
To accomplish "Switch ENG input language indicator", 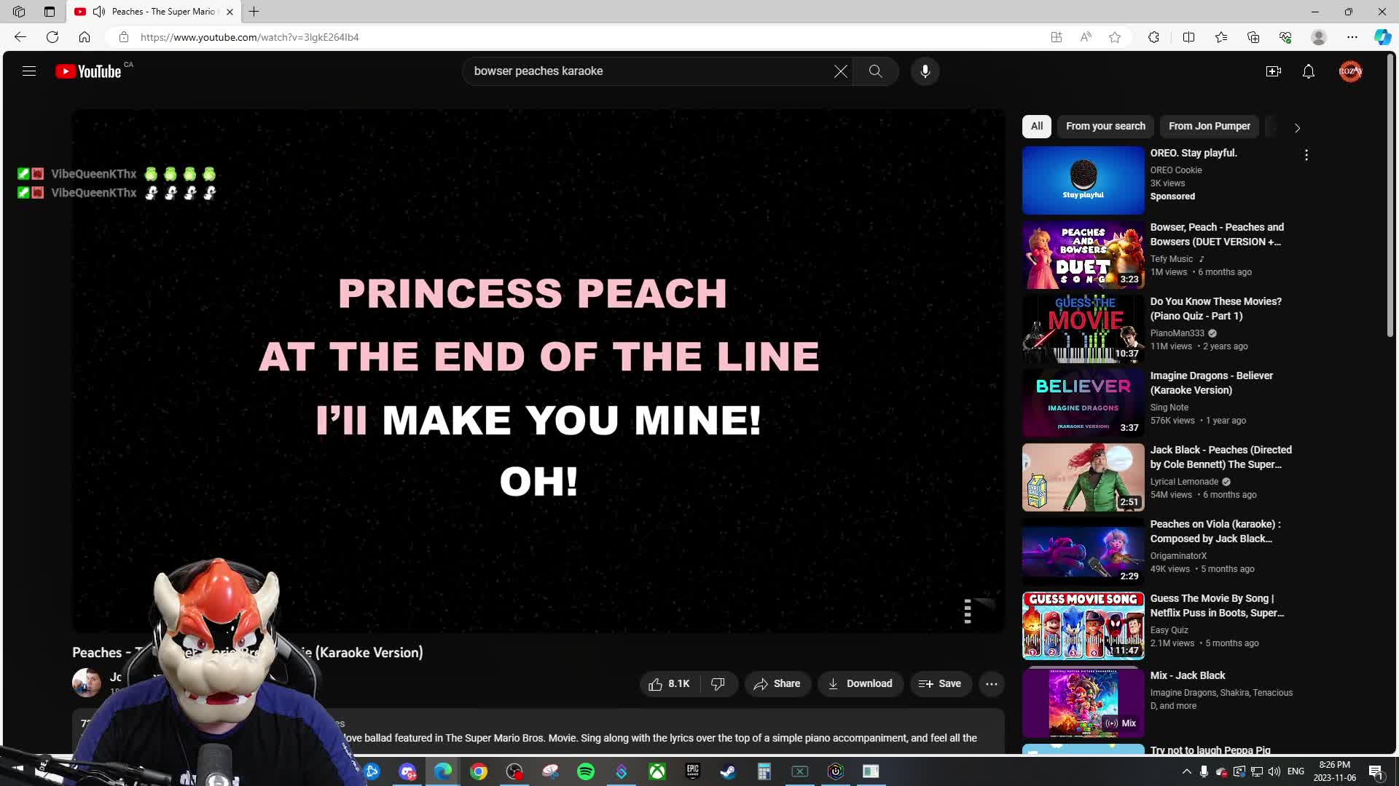I will click(x=1296, y=771).
